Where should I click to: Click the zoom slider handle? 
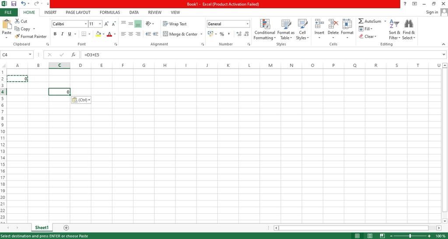[410, 236]
